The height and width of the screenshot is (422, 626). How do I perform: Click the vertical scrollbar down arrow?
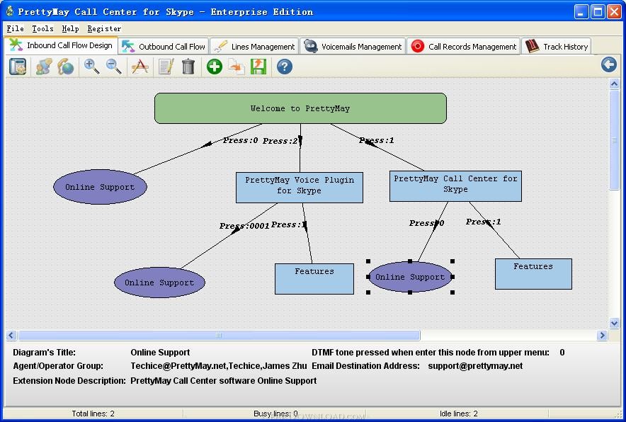[614, 323]
